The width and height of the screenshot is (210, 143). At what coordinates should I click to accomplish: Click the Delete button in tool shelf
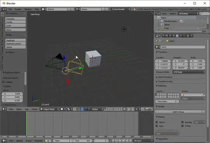(16, 47)
